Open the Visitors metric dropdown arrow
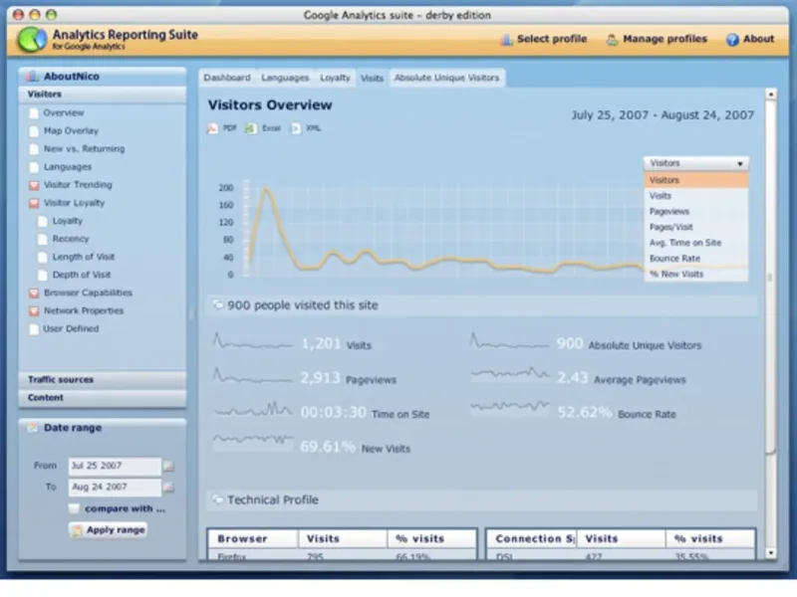 [740, 163]
